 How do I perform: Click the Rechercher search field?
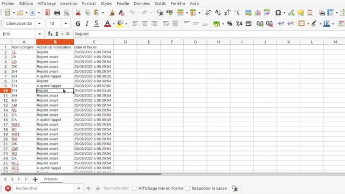click(x=43, y=188)
